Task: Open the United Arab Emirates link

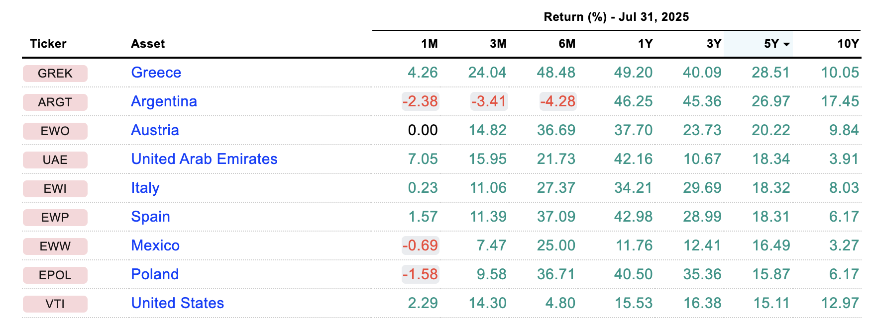Action: (204, 159)
